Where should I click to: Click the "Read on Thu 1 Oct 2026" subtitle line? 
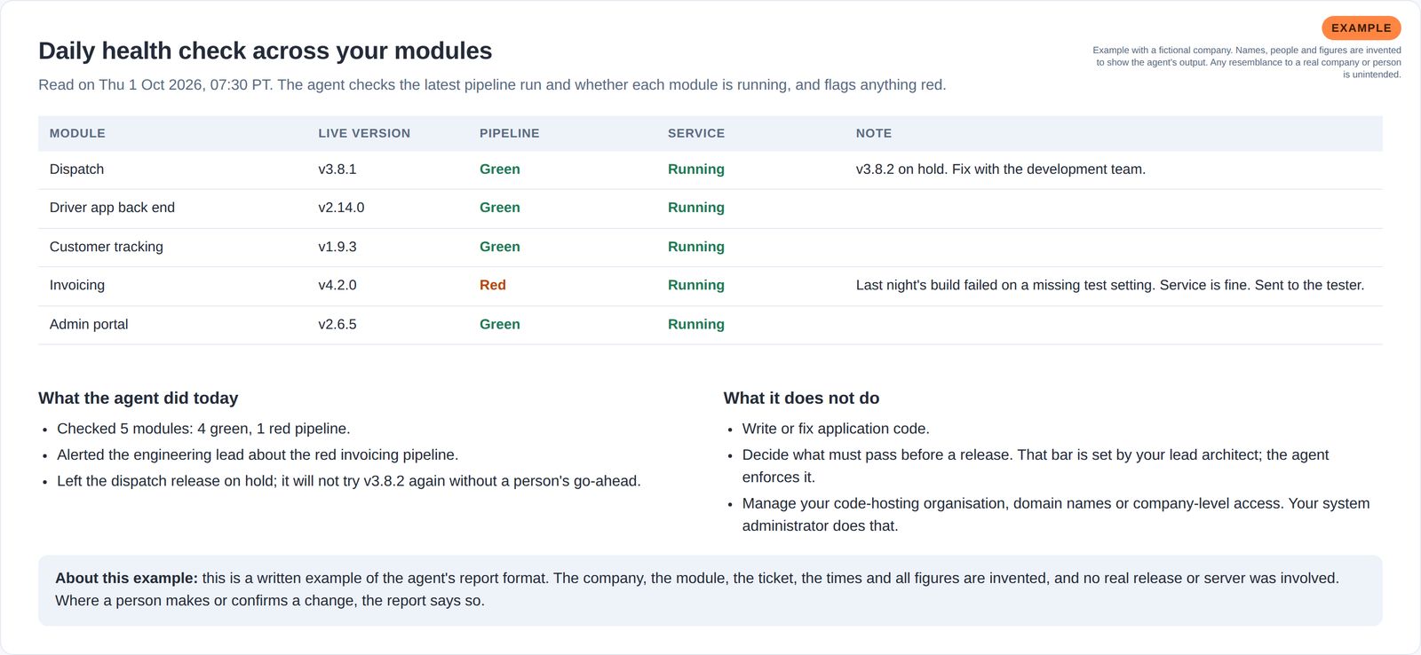492,85
